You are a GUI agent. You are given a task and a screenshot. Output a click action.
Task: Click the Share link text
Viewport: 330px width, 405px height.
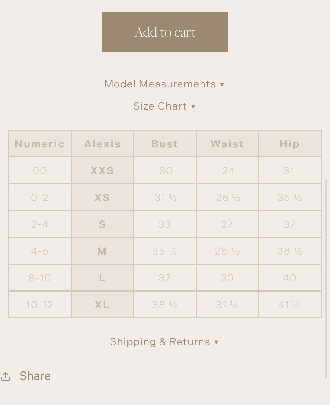point(35,376)
